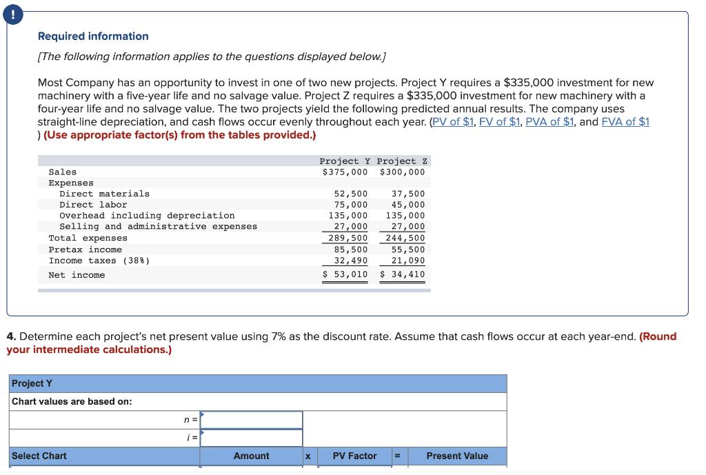This screenshot has width=706, height=475.
Task: Click the Project Z column header
Action: pos(403,161)
